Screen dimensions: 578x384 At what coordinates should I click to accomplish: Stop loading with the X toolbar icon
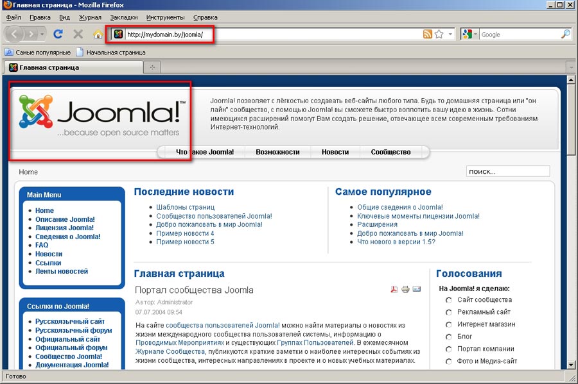[x=78, y=34]
